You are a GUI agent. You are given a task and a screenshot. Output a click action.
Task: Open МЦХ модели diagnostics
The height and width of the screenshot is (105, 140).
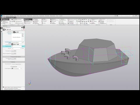tap(93, 21)
